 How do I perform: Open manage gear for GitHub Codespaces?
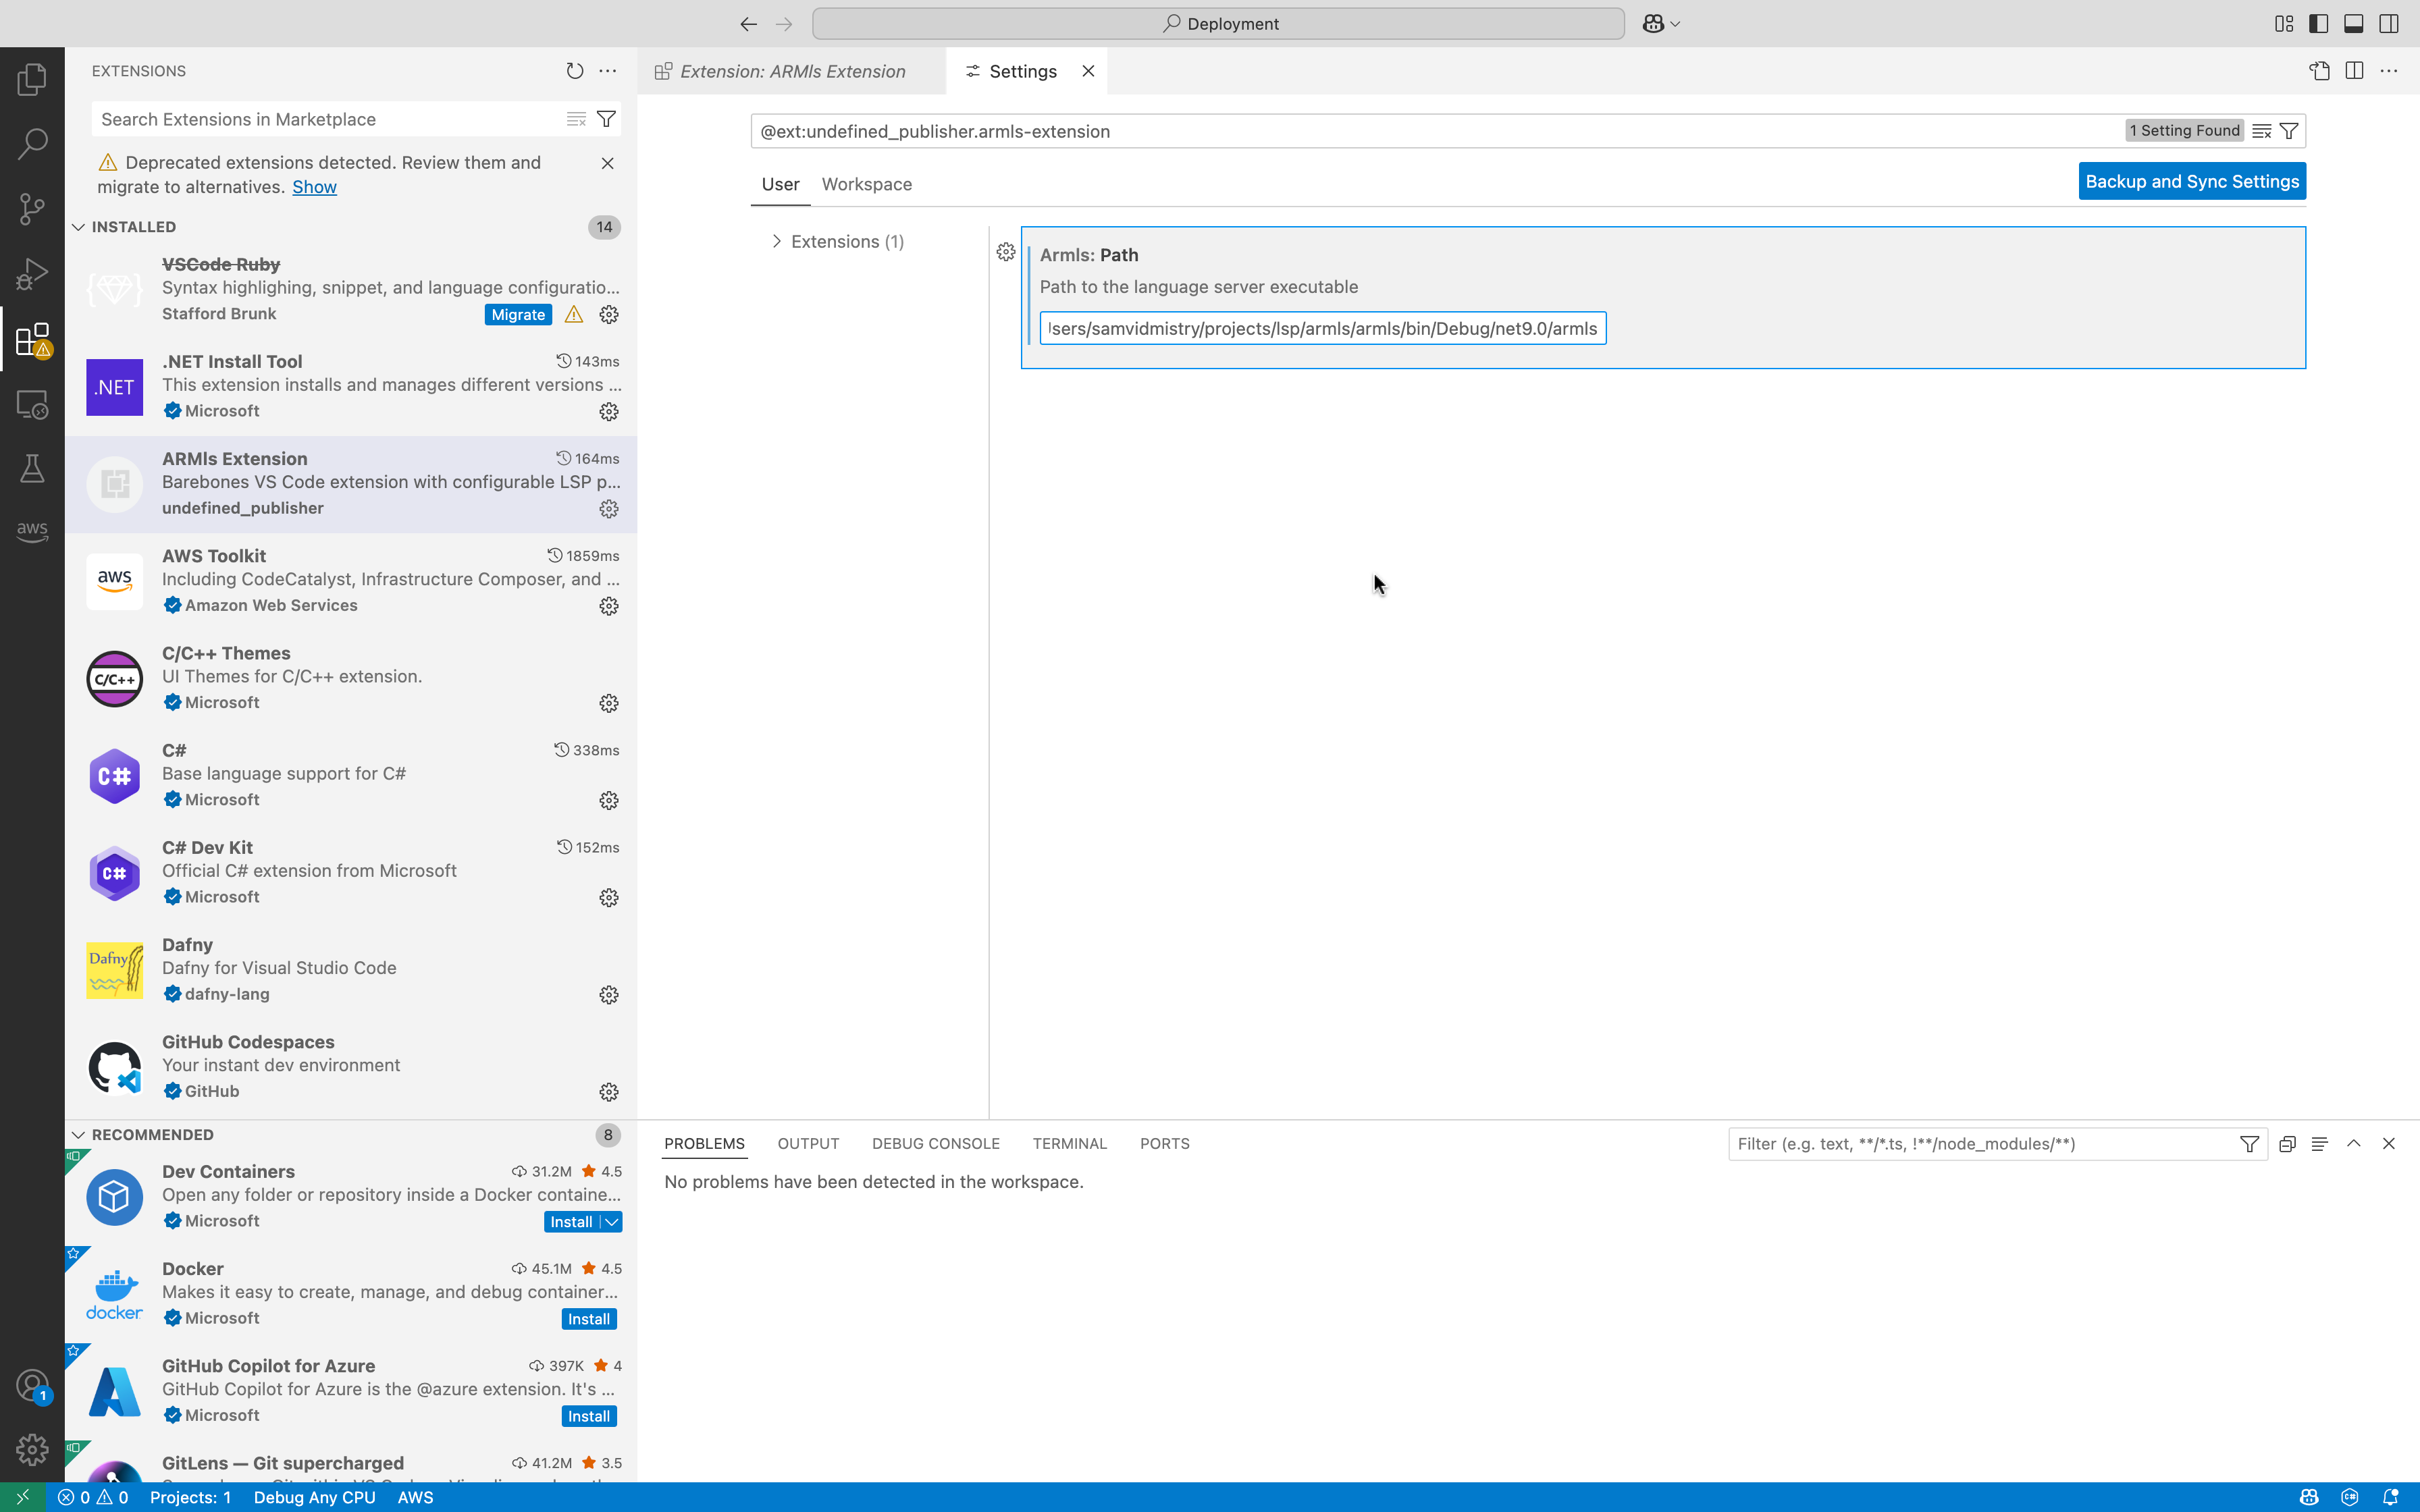609,1092
